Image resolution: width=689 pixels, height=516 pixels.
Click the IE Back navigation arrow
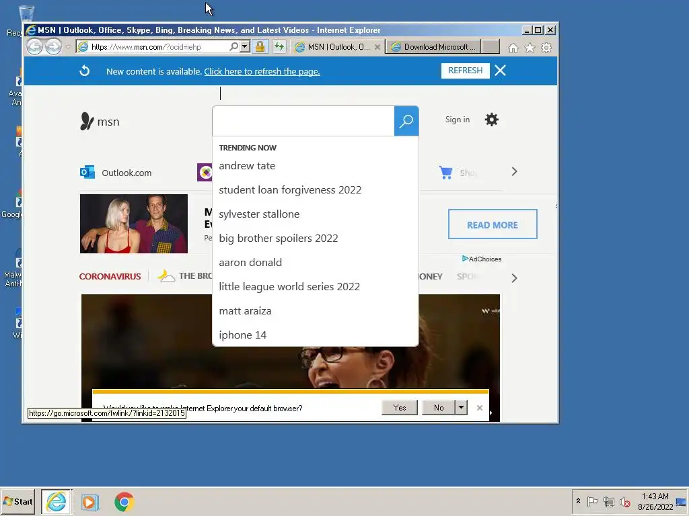pyautogui.click(x=35, y=46)
